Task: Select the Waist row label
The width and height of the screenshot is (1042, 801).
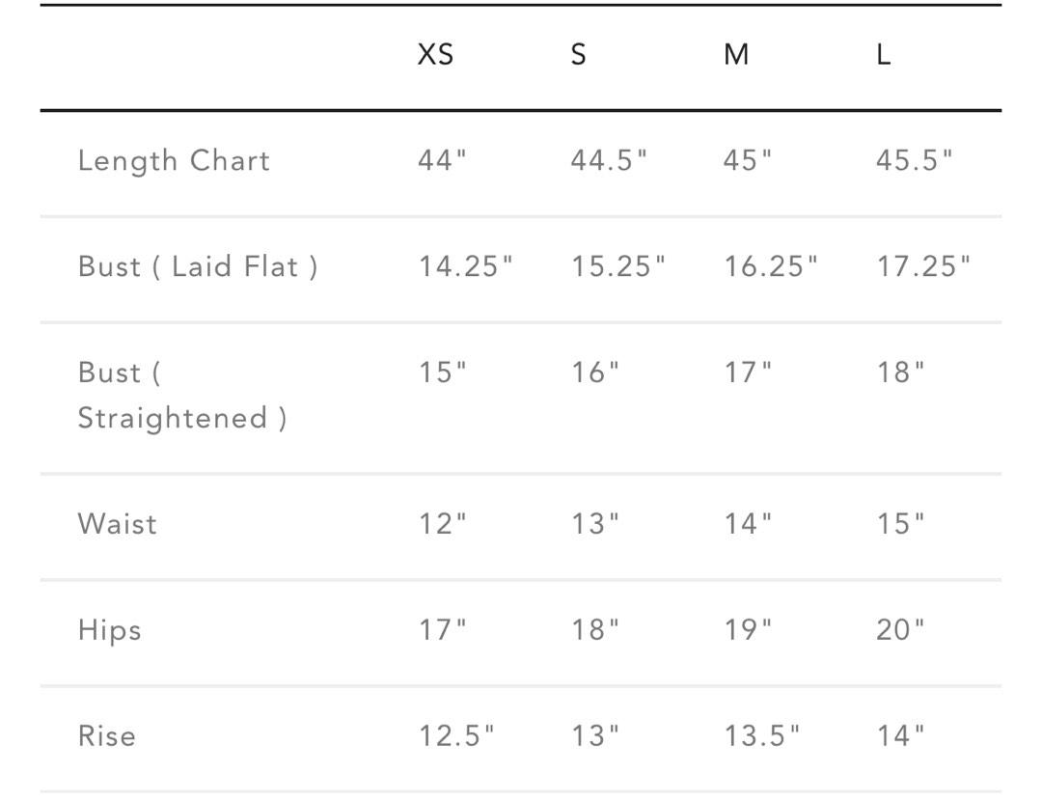Action: tap(117, 524)
